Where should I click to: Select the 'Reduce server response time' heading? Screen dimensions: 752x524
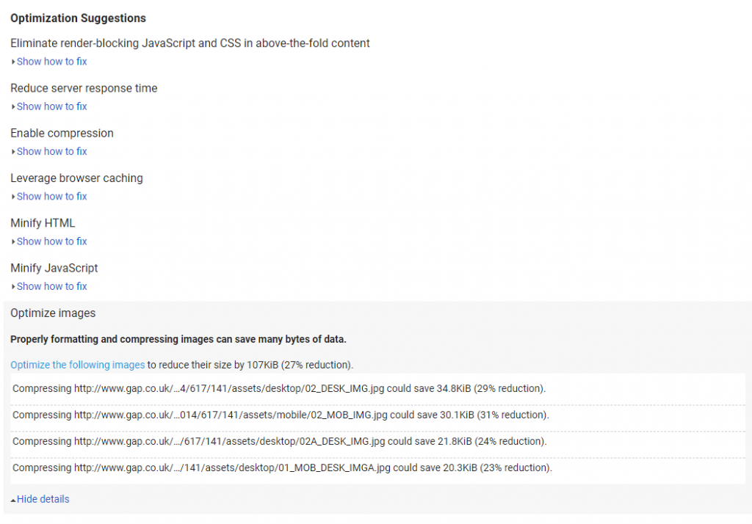pos(84,88)
